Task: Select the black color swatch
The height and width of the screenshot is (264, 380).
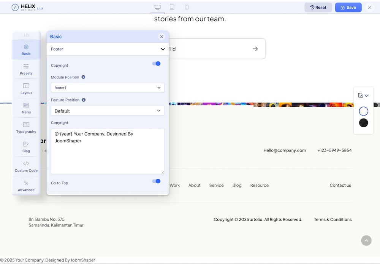Action: (x=364, y=123)
